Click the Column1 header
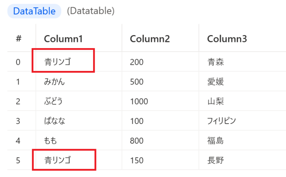 tap(63, 39)
